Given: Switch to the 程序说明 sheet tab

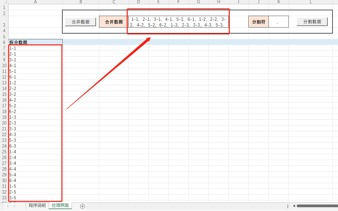Looking at the screenshot, I should [37, 205].
